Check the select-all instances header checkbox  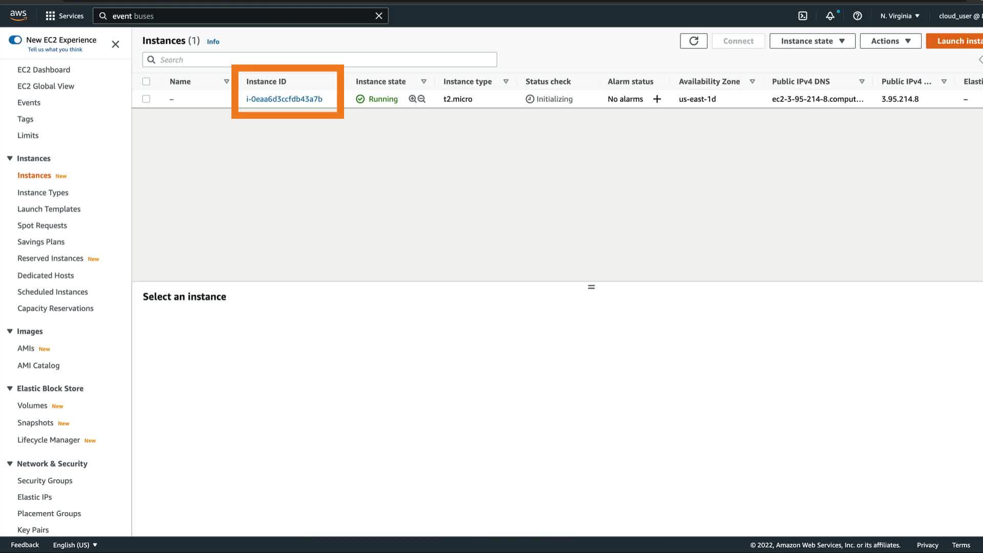pos(146,81)
